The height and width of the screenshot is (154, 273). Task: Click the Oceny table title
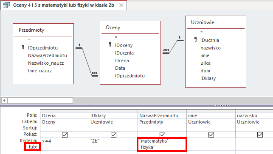pyautogui.click(x=113, y=27)
